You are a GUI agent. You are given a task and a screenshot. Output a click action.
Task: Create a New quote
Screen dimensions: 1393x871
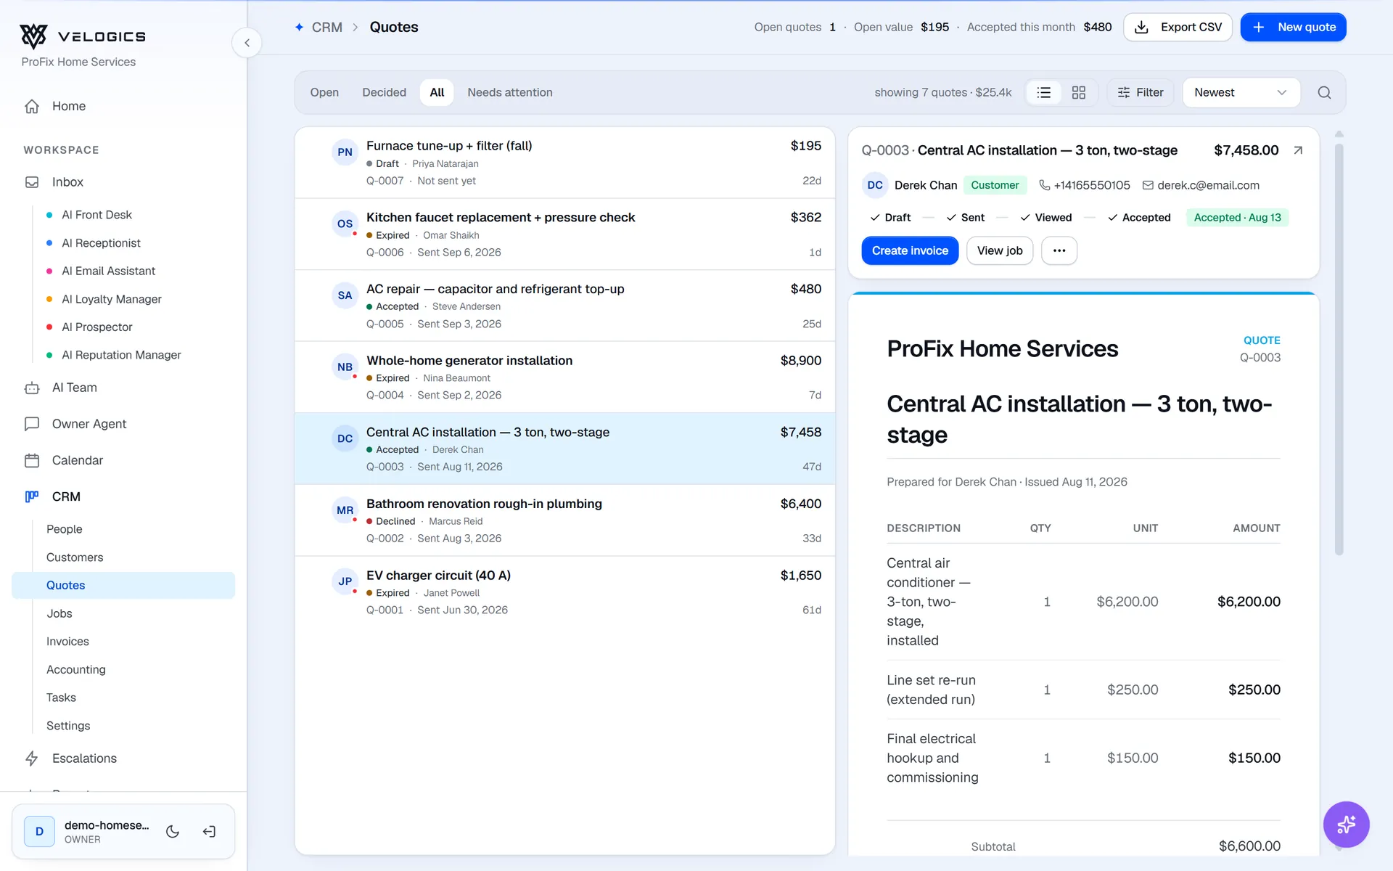(1293, 27)
